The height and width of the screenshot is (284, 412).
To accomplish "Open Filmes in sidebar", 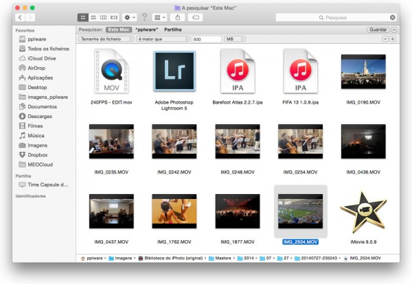I will click(31, 126).
